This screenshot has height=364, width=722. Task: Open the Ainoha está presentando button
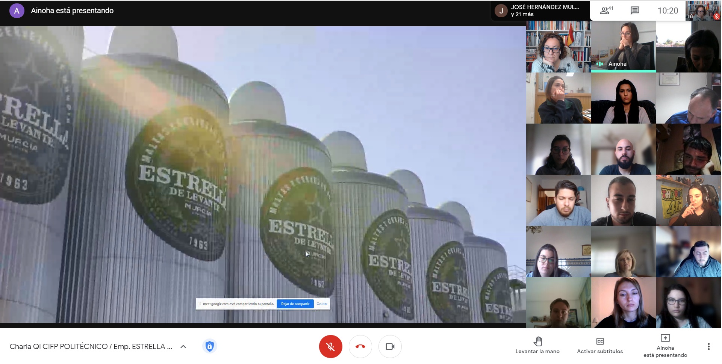665,346
